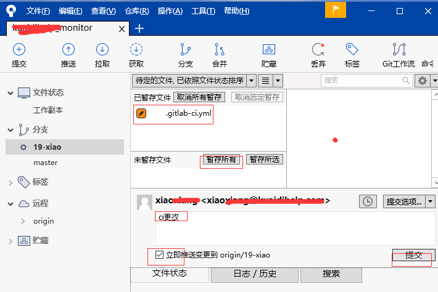Click the settings gear icon
The image size is (438, 292).
423,81
